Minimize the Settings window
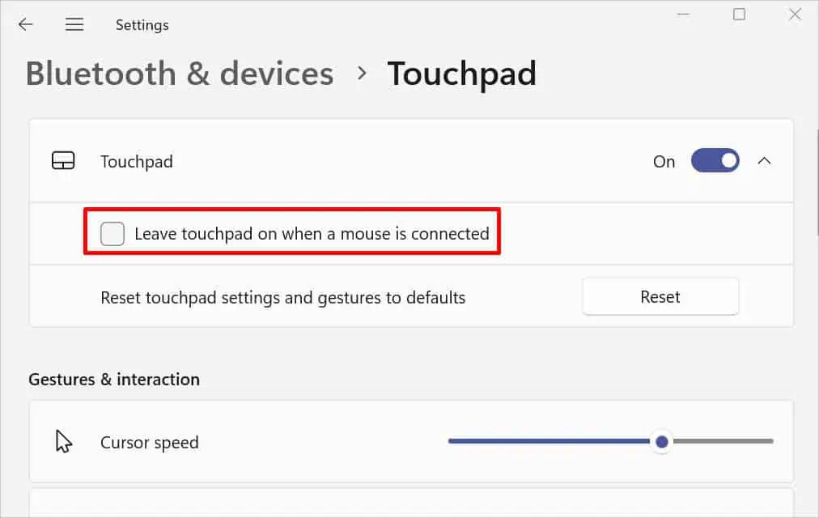The image size is (819, 518). pyautogui.click(x=682, y=15)
